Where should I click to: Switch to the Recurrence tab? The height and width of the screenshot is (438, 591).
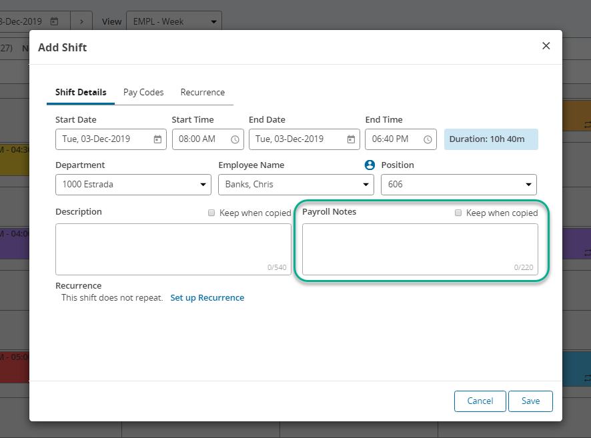[x=202, y=92]
